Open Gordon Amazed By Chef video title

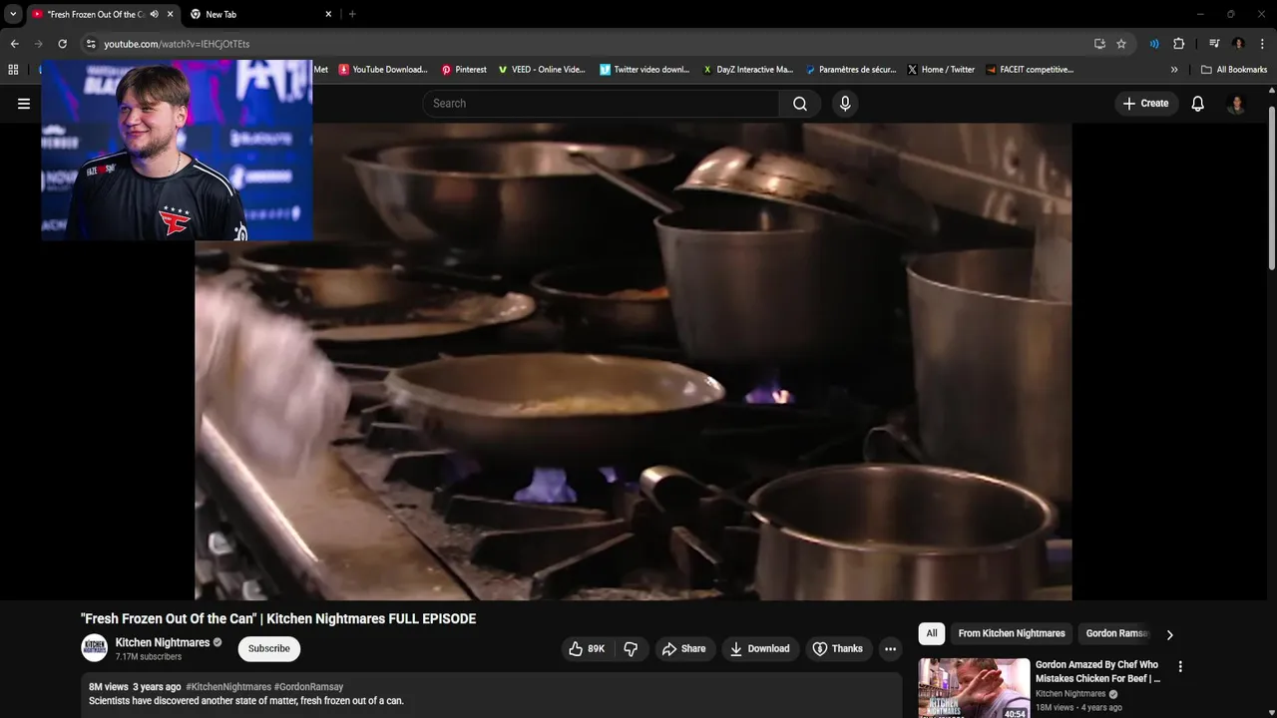pyautogui.click(x=1097, y=671)
